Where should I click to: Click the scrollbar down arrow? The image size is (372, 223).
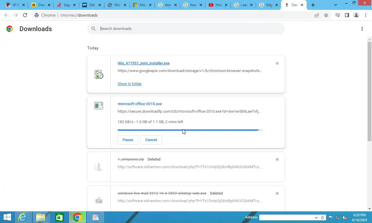(369, 209)
